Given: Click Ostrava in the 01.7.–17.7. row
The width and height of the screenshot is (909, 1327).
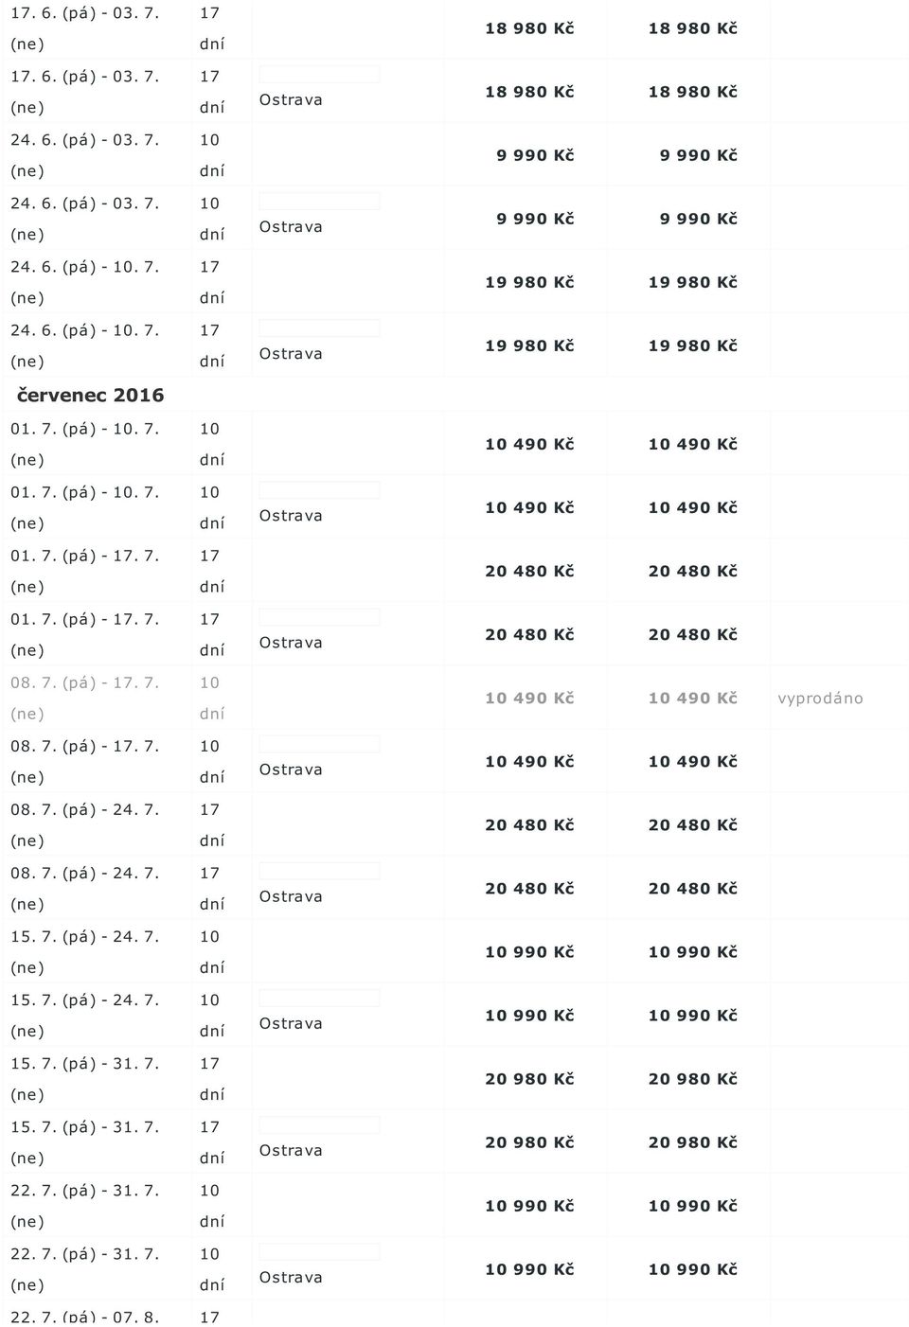Looking at the screenshot, I should pos(291,643).
